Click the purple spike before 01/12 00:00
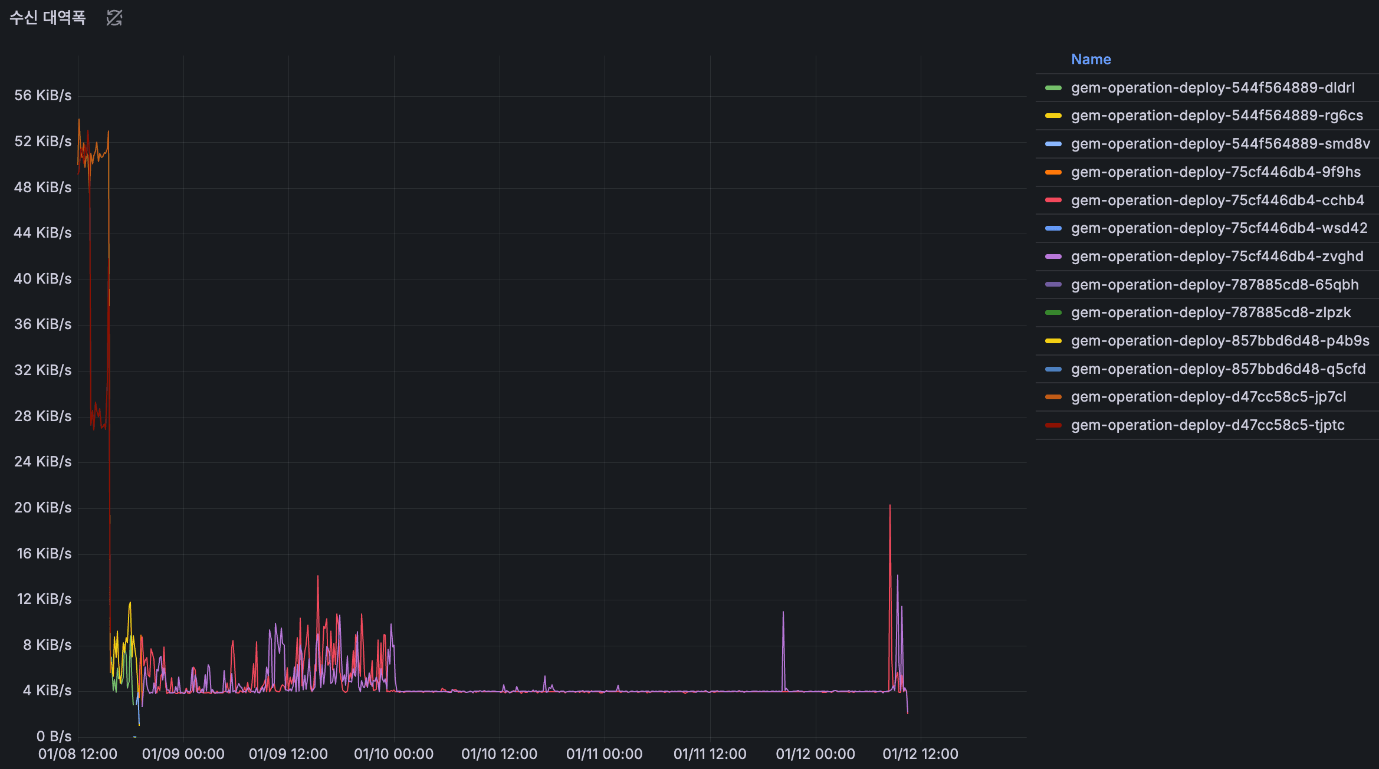This screenshot has width=1379, height=769. 783,613
